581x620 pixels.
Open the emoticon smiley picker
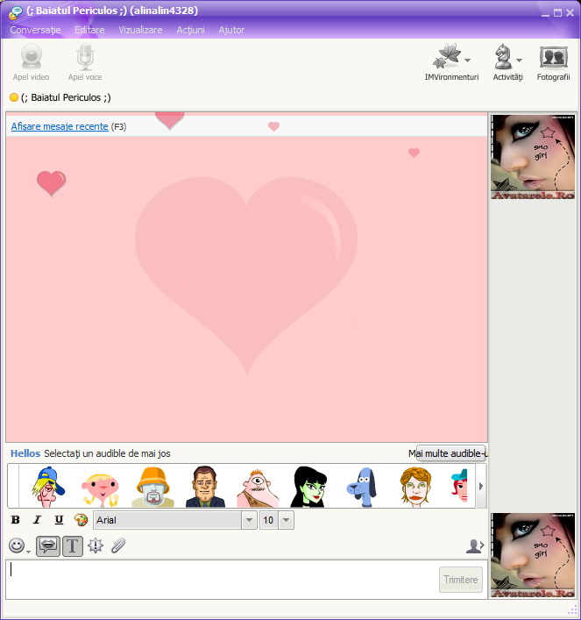[17, 545]
